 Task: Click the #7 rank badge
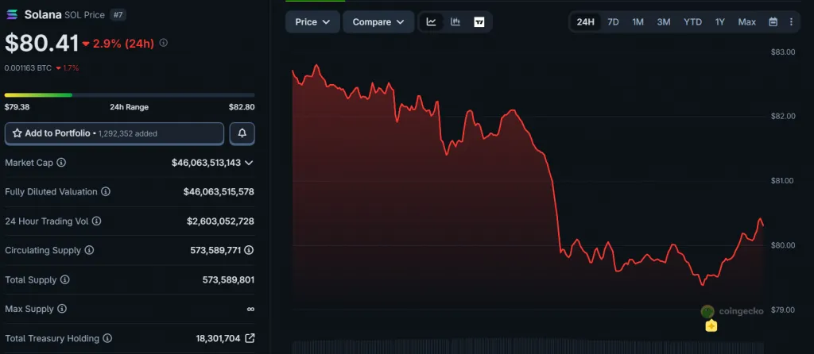118,15
